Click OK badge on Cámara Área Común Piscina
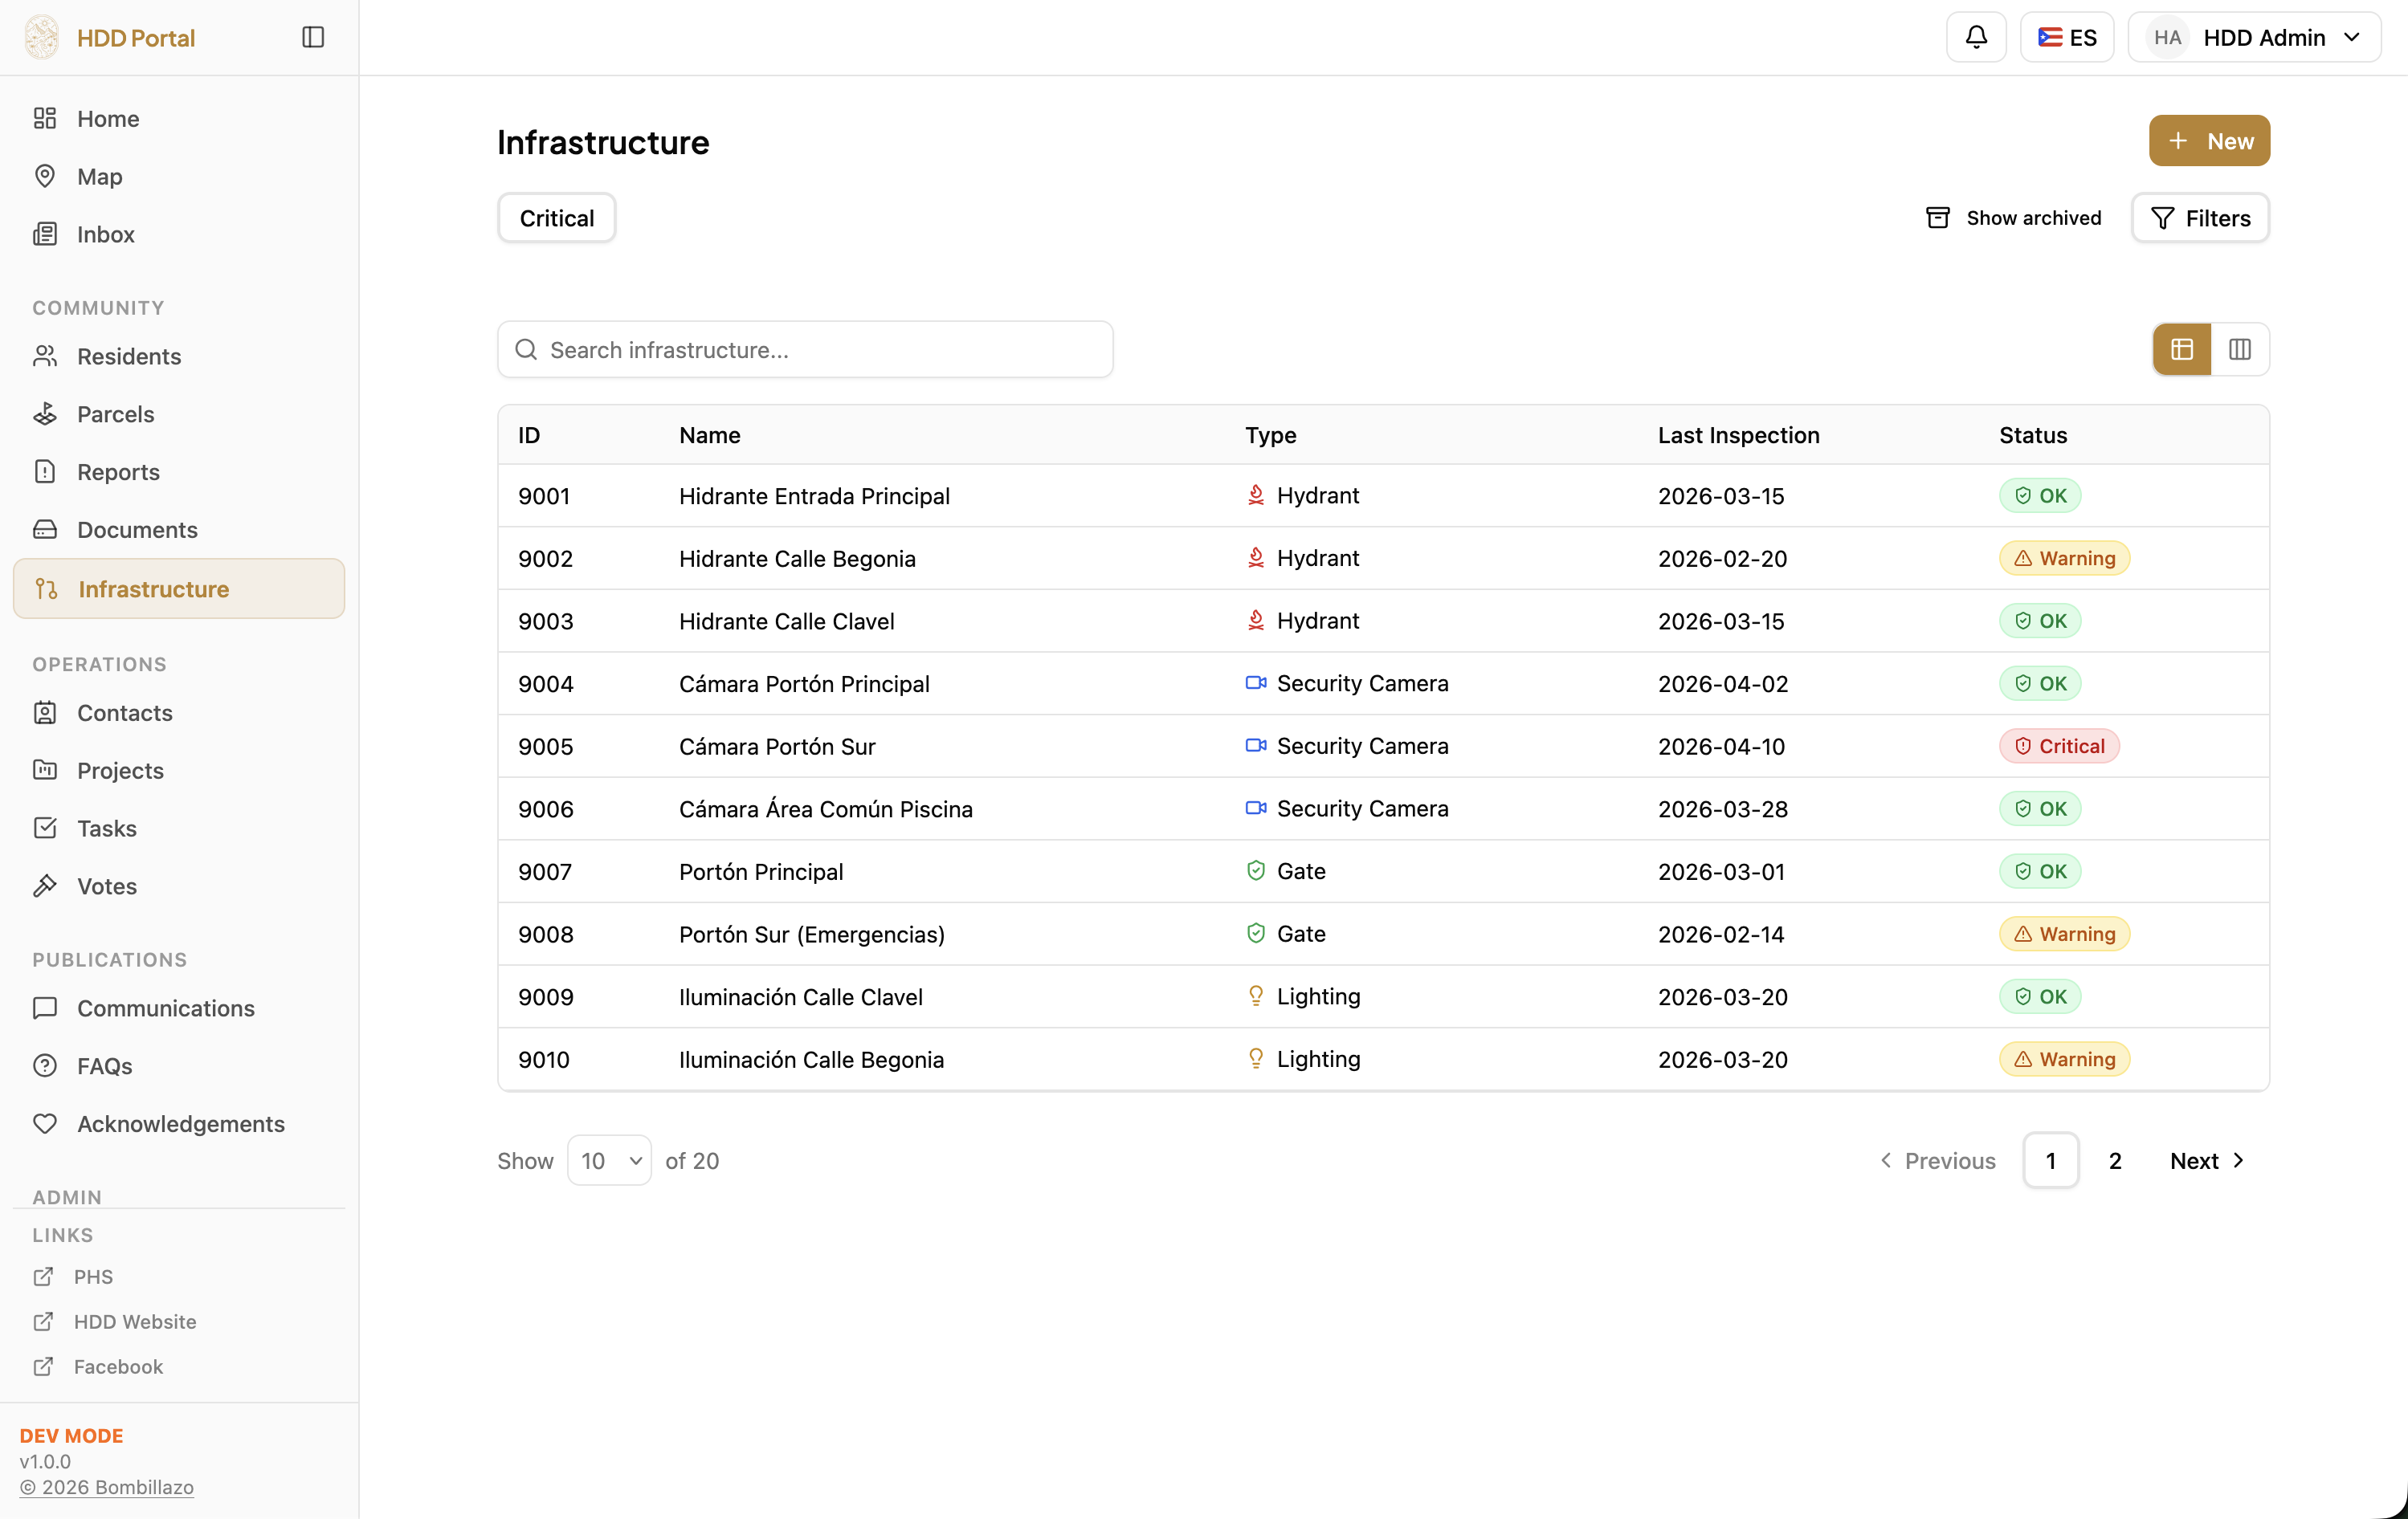2408x1519 pixels. pyautogui.click(x=2040, y=809)
